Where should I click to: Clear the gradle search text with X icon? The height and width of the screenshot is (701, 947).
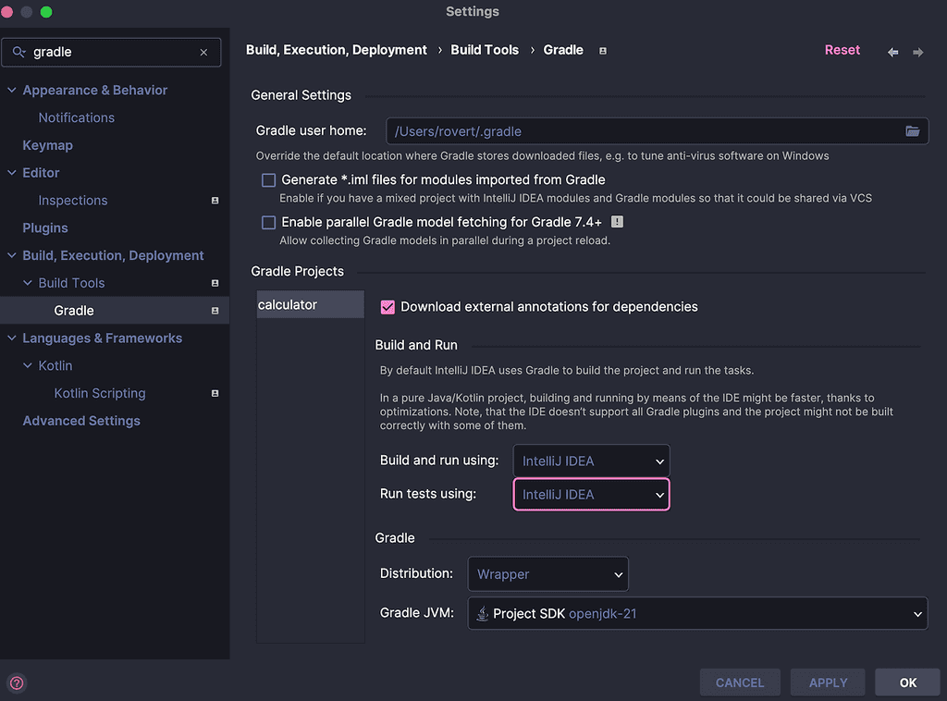click(203, 53)
